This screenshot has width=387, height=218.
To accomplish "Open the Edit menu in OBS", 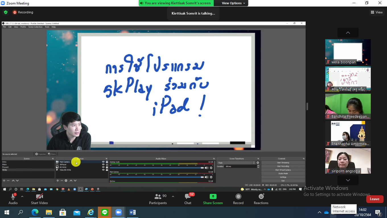I will coord(10,27).
